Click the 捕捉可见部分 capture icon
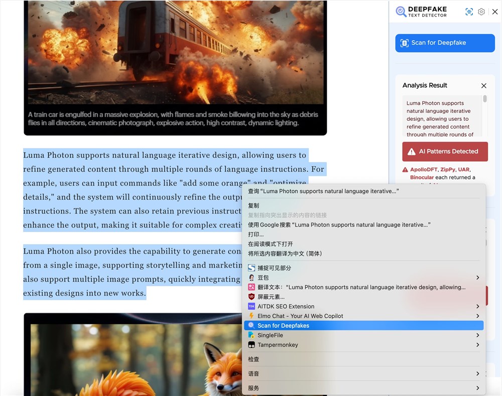This screenshot has width=502, height=396. pyautogui.click(x=252, y=268)
